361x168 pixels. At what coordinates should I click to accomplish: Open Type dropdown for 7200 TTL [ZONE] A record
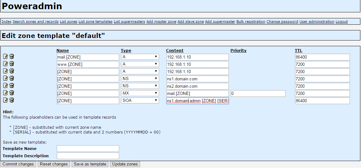(140, 72)
